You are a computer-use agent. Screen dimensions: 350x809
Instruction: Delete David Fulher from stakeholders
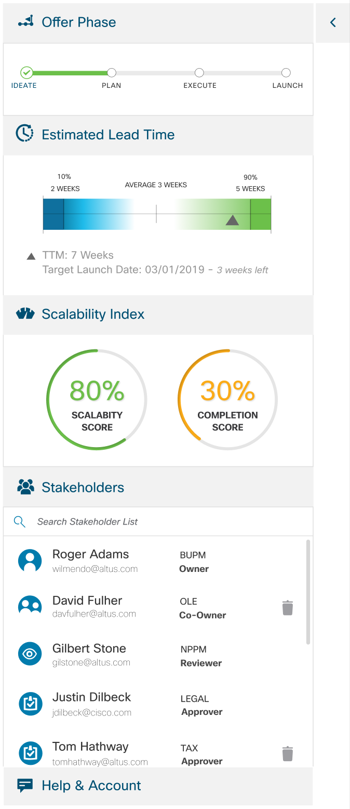tap(288, 608)
